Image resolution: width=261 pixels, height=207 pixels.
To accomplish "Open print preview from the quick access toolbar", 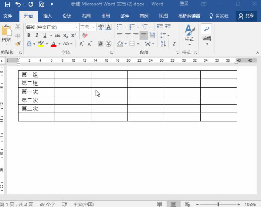I will (x=42, y=4).
